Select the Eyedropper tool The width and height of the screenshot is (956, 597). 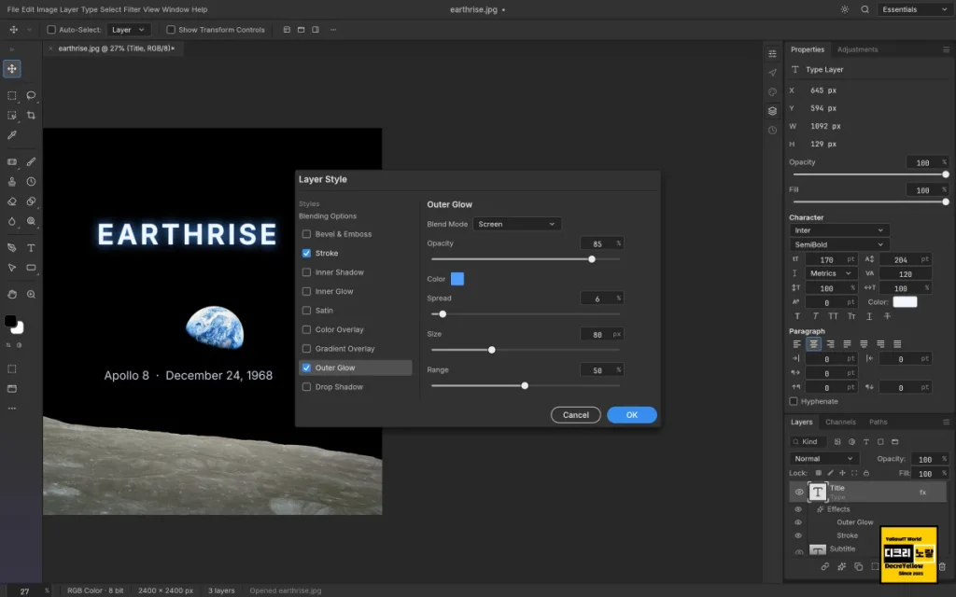click(11, 135)
